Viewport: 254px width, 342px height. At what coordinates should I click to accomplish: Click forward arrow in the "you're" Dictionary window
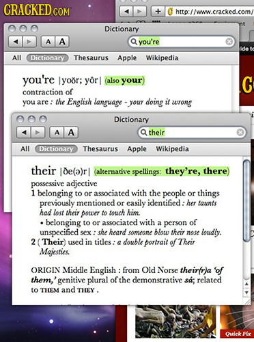tap(29, 42)
